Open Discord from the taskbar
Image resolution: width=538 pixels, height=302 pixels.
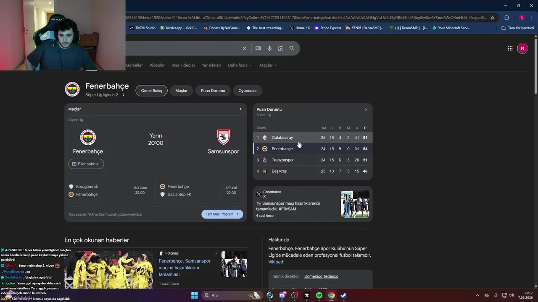(x=282, y=295)
